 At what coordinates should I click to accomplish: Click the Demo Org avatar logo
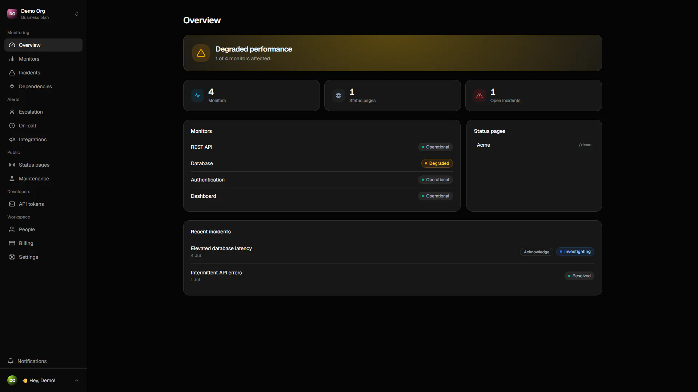coord(12,14)
